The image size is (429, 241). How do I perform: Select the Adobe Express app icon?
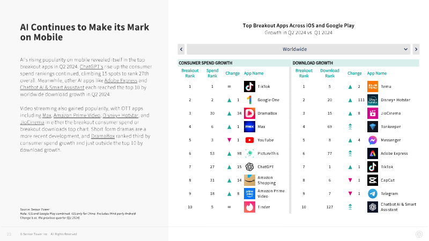(372, 153)
